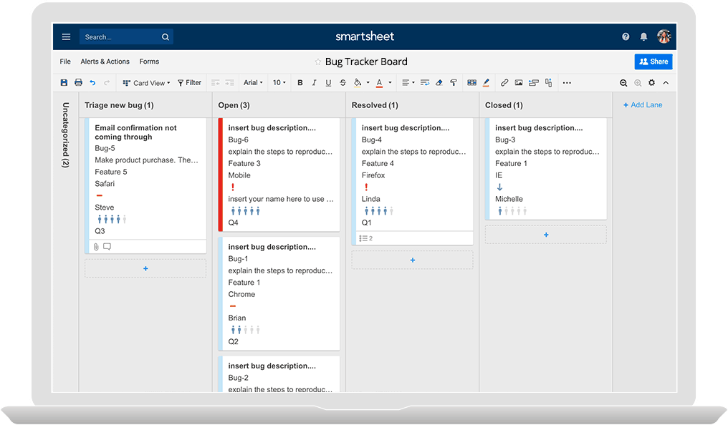This screenshot has height=425, width=728.
Task: Open the Forms menu
Action: pos(149,62)
